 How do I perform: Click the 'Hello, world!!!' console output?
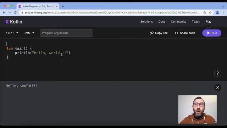[x=21, y=86]
